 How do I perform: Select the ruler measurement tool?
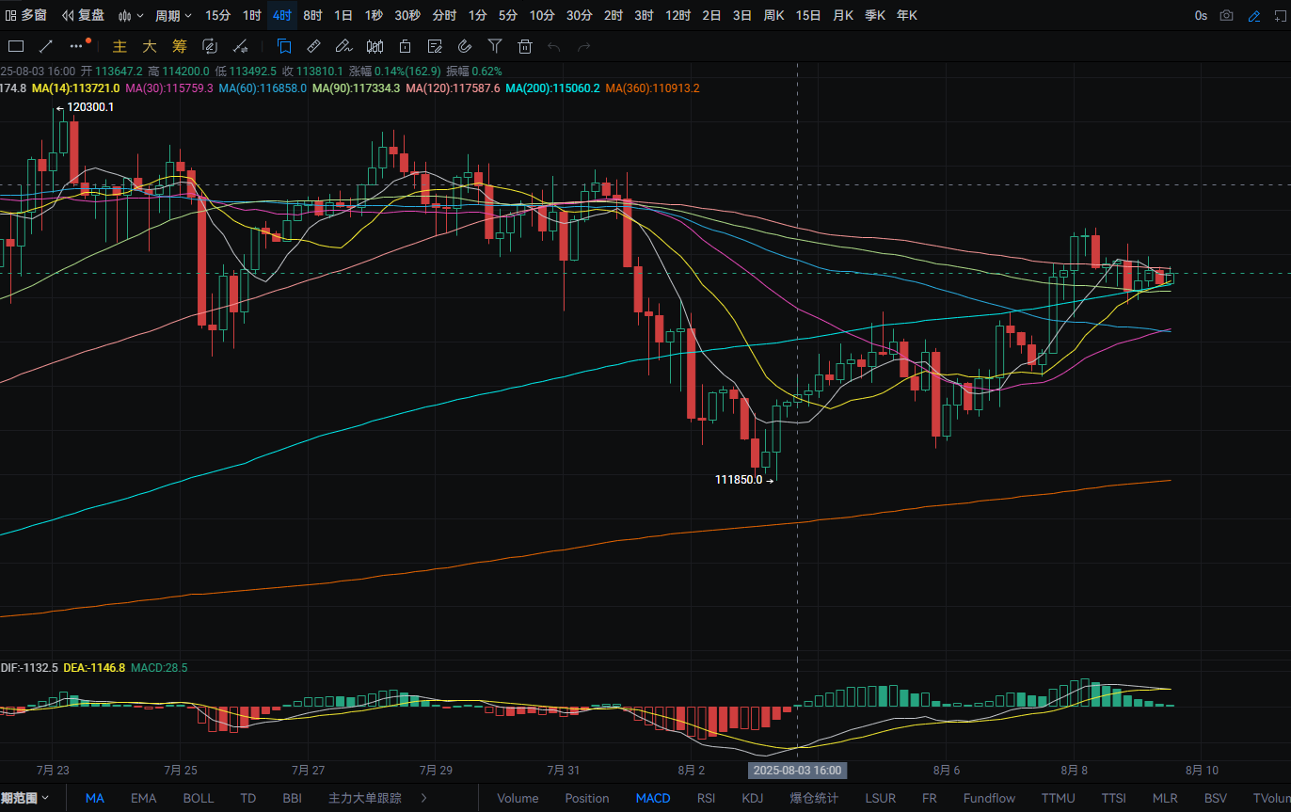pos(314,46)
